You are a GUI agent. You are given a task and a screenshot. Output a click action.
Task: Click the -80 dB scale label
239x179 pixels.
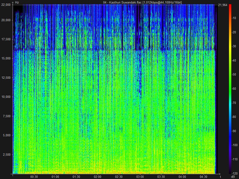point(234,117)
